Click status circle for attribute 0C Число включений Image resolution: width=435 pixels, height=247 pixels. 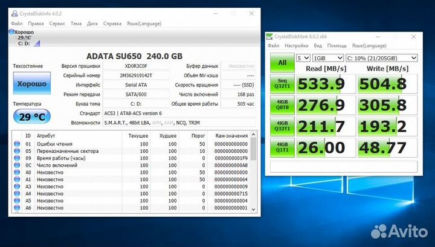click(x=17, y=165)
